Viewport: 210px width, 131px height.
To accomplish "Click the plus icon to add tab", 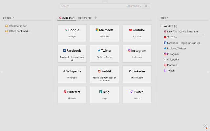I will pyautogui.click(x=95, y=18).
